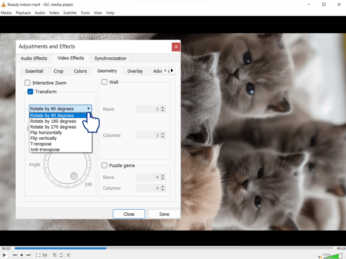Select Rotate by 270 degrees option
This screenshot has height=259, width=346.
[x=60, y=127]
